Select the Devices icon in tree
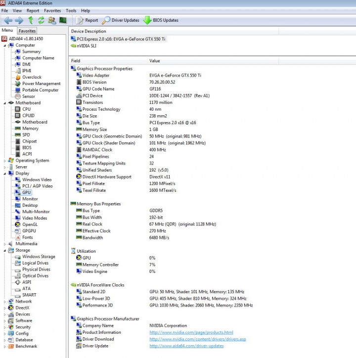Viewport: 356px width, 358px height. coord(11,314)
